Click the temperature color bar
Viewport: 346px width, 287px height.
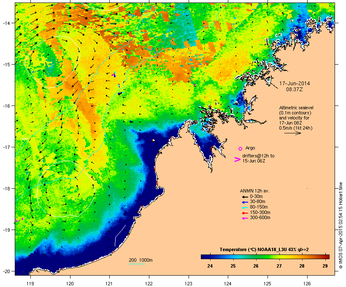coord(265,257)
